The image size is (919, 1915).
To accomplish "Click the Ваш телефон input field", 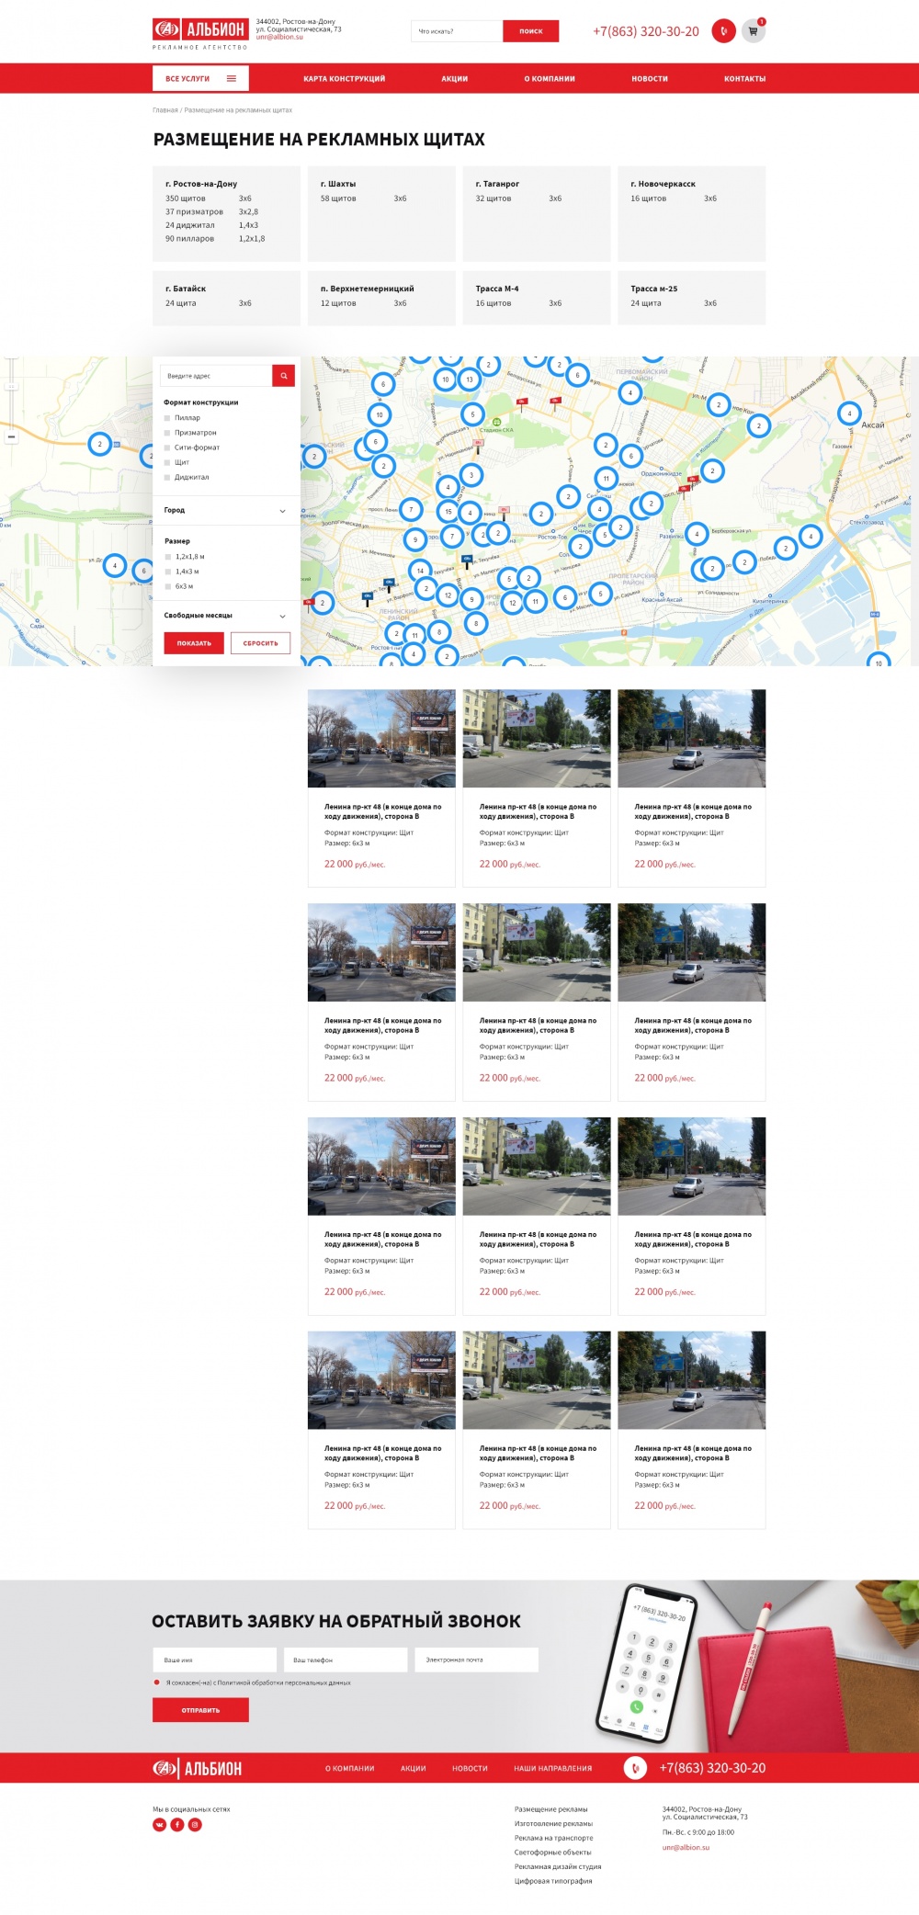I will 345,1660.
